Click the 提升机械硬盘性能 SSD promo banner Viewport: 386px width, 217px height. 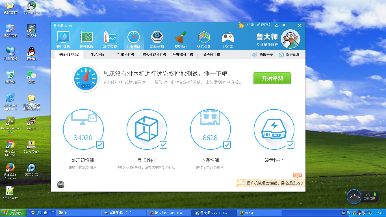click(x=271, y=183)
